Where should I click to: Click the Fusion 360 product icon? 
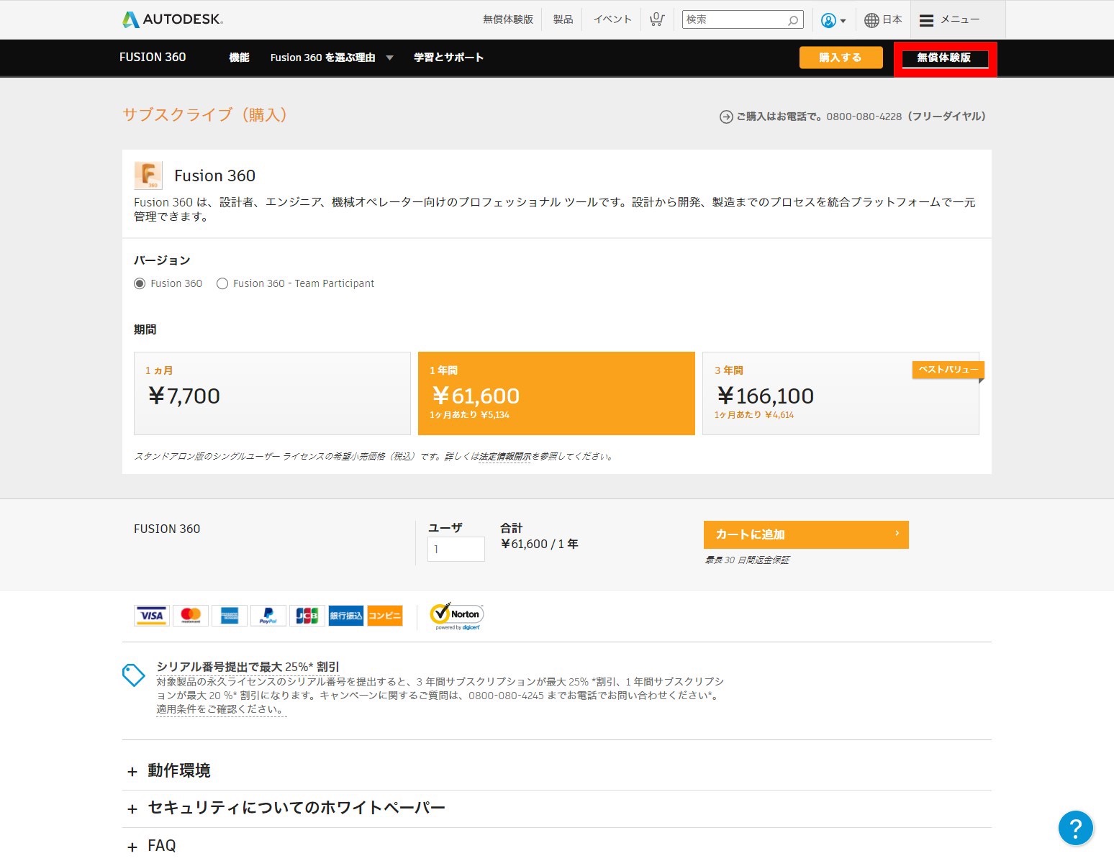148,176
